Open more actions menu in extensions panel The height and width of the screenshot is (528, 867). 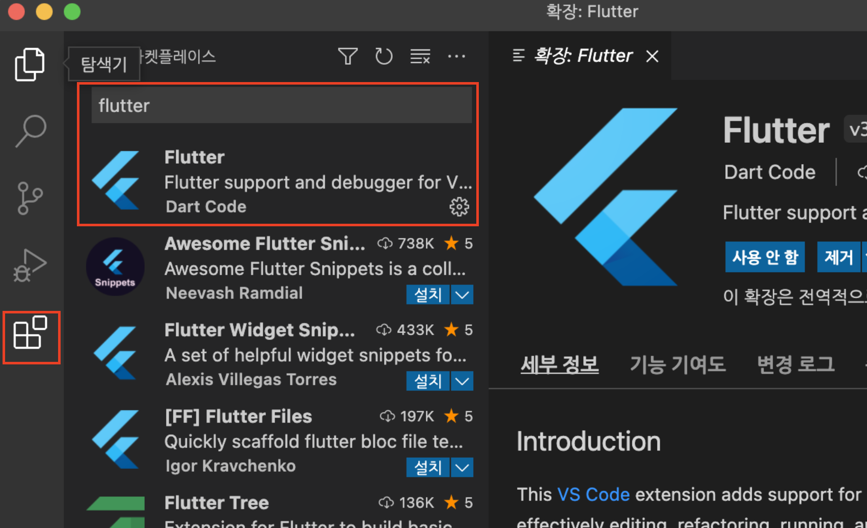(x=456, y=57)
